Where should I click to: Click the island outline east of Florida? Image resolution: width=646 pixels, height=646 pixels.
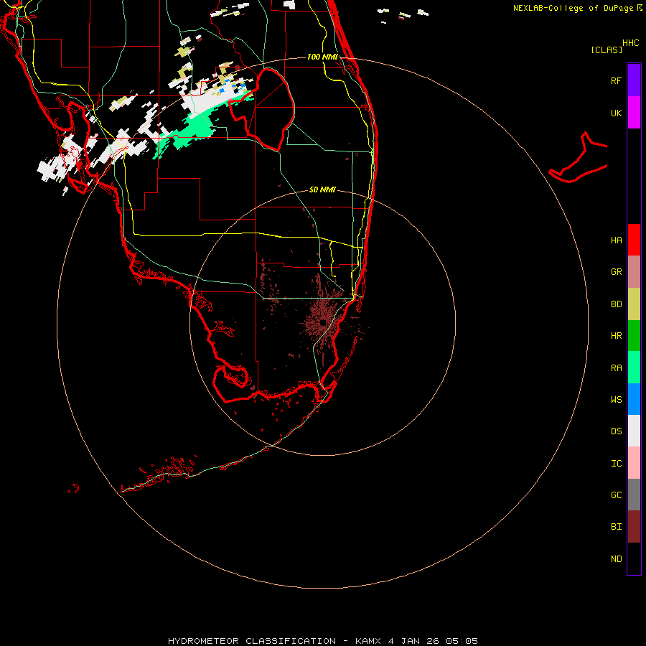(579, 159)
